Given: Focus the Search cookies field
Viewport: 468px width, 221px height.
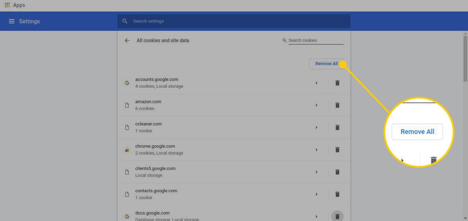Looking at the screenshot, I should 316,40.
